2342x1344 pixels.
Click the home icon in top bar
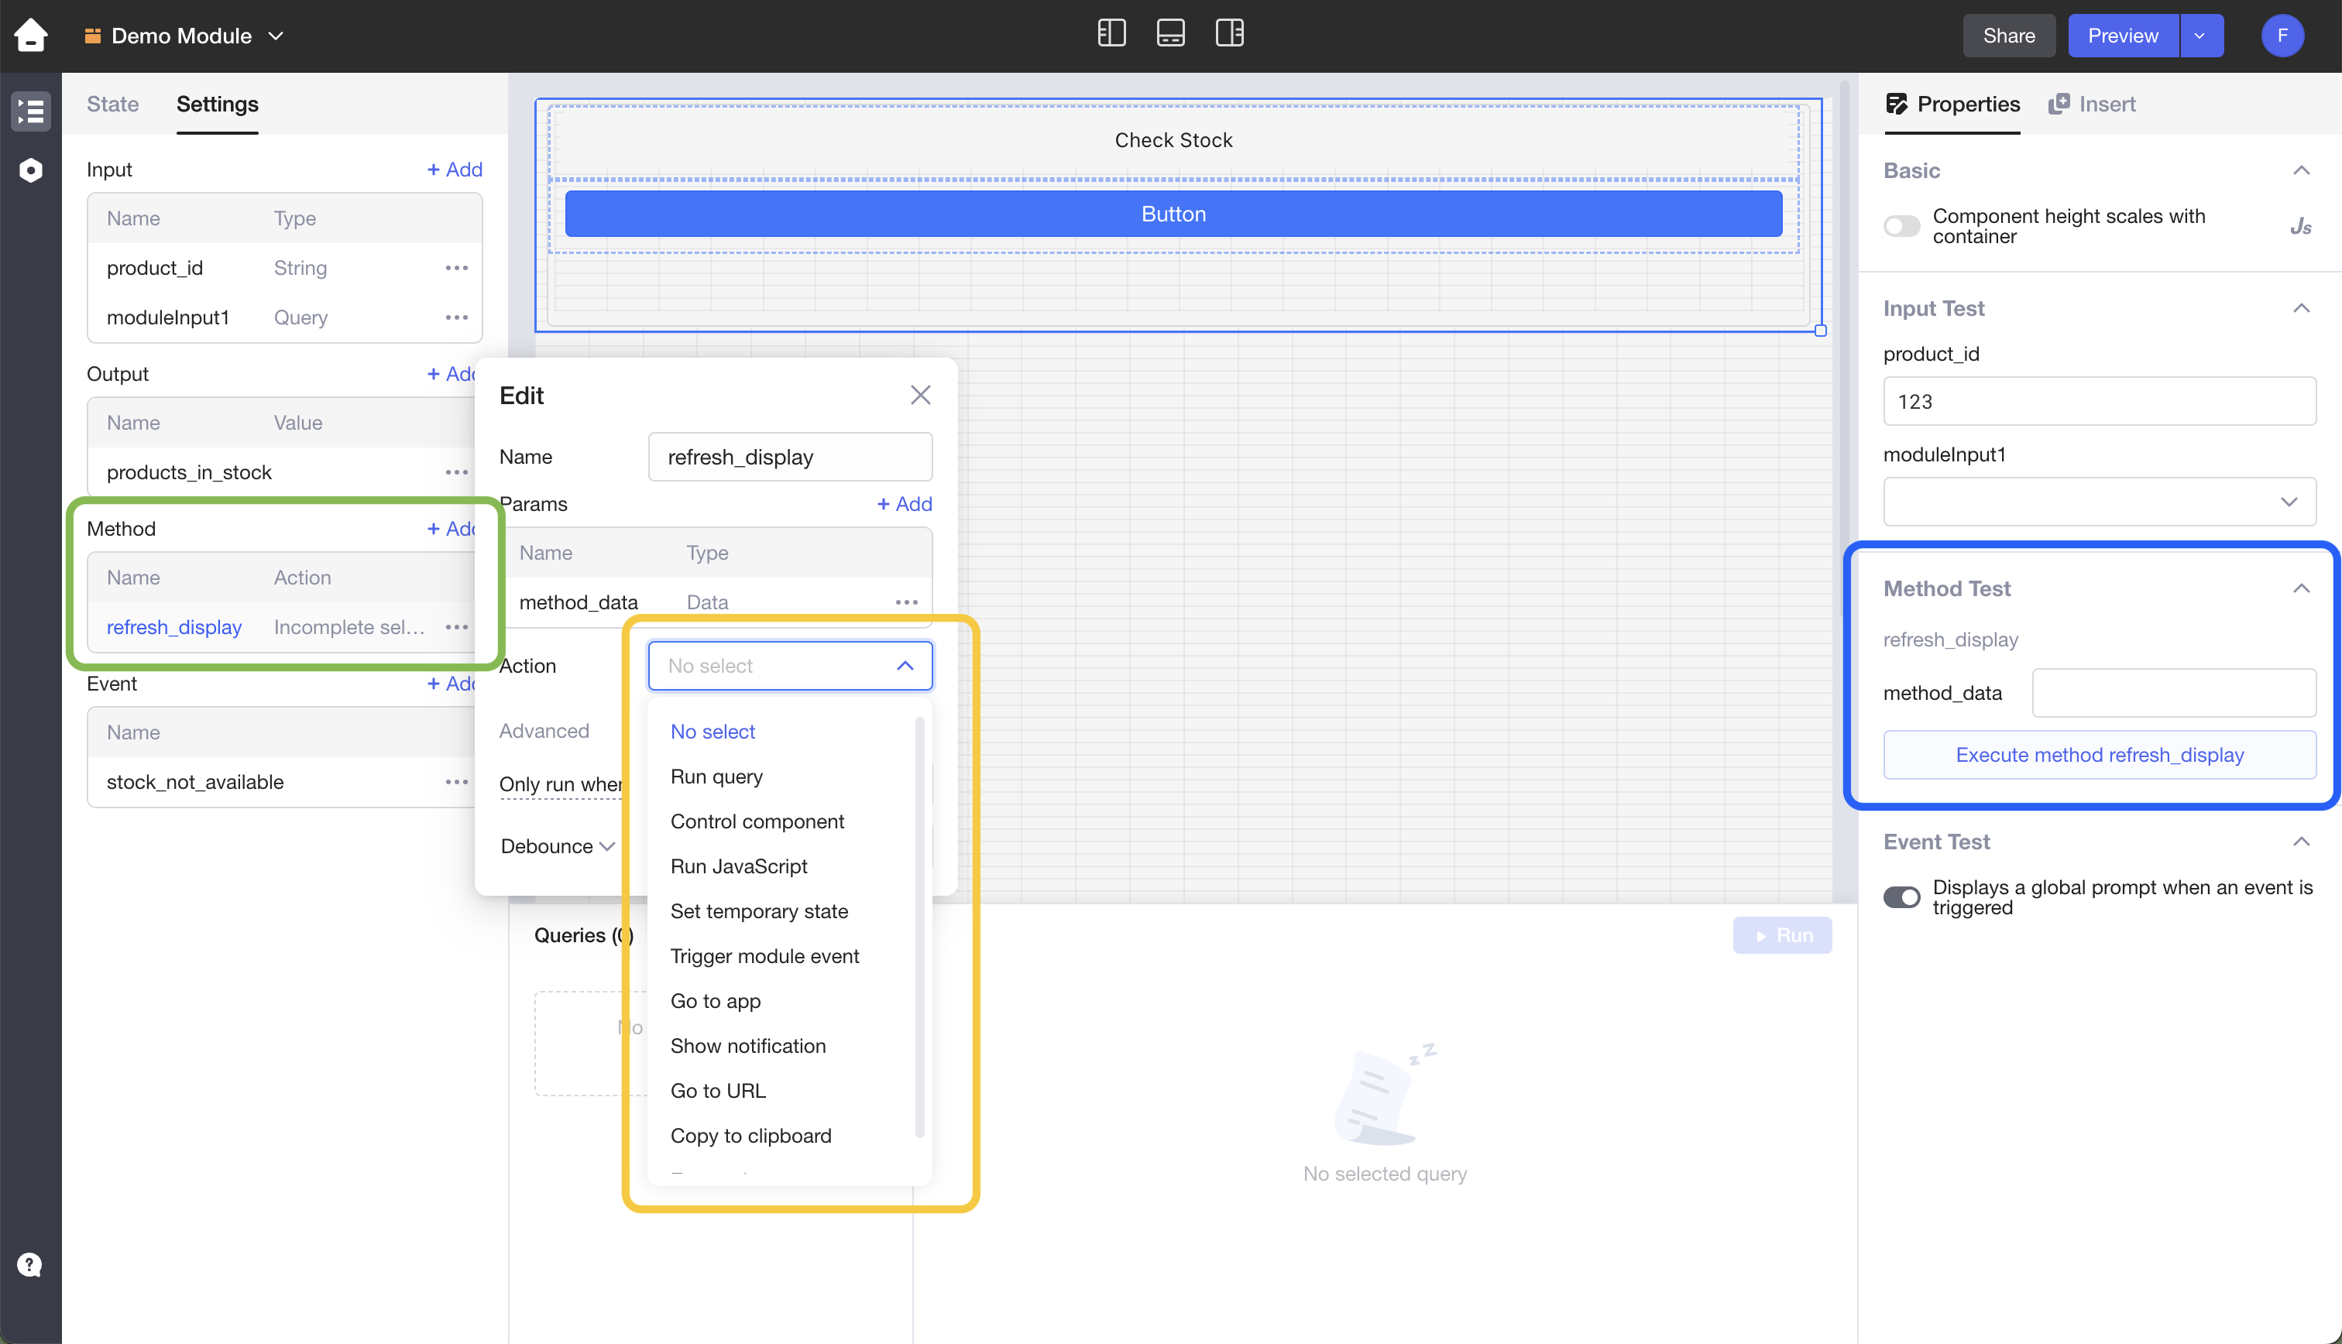[x=30, y=35]
